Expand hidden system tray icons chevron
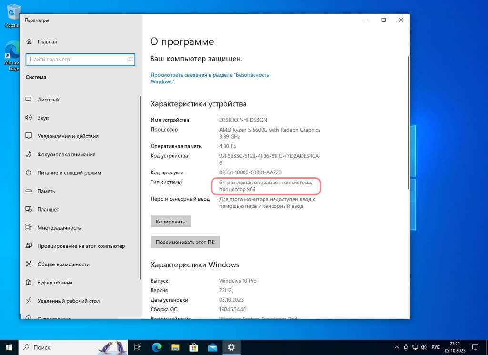 396,347
